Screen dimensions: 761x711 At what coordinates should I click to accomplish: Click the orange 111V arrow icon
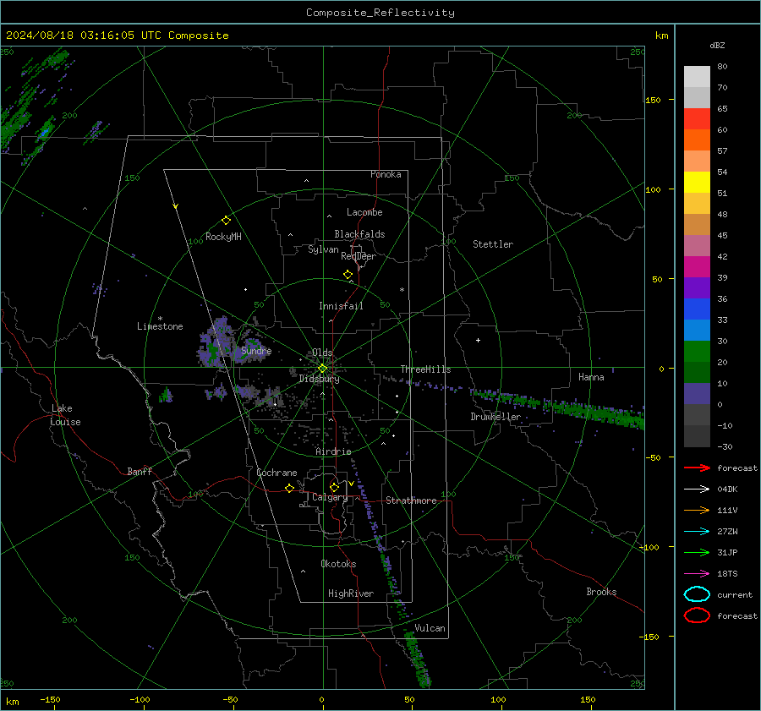[697, 510]
